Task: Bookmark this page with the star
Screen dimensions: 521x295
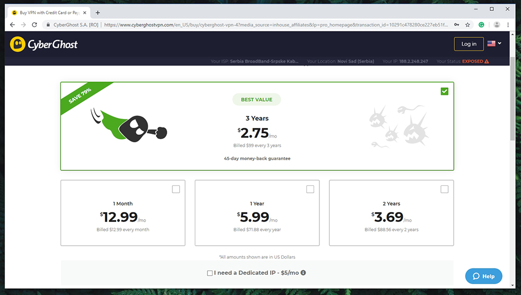Action: pyautogui.click(x=467, y=24)
